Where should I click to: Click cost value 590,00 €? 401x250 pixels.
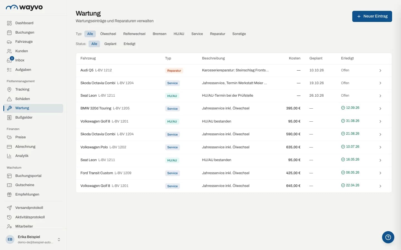point(293,134)
